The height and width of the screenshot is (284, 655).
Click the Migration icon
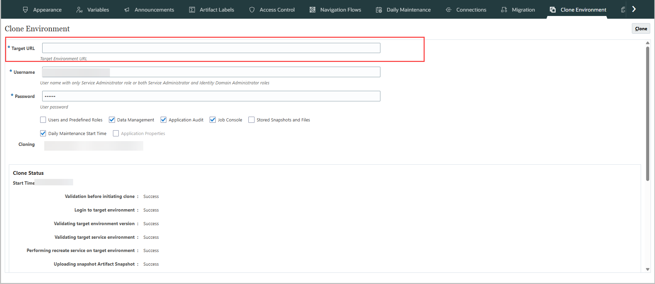click(x=504, y=10)
